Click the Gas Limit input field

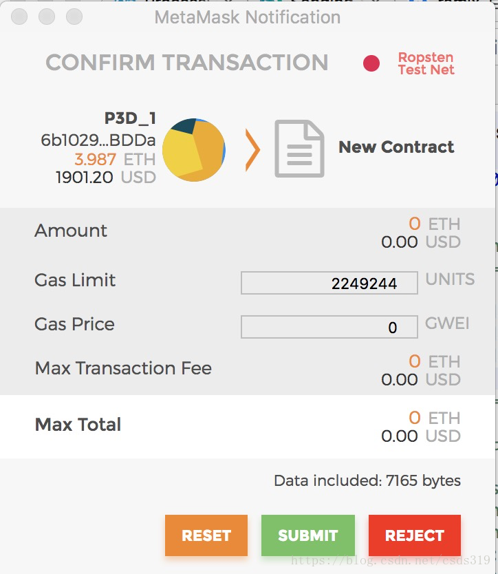tap(329, 283)
